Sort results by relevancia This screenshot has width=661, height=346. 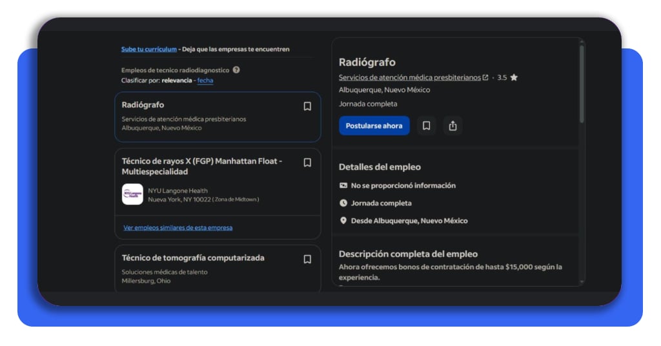point(177,80)
